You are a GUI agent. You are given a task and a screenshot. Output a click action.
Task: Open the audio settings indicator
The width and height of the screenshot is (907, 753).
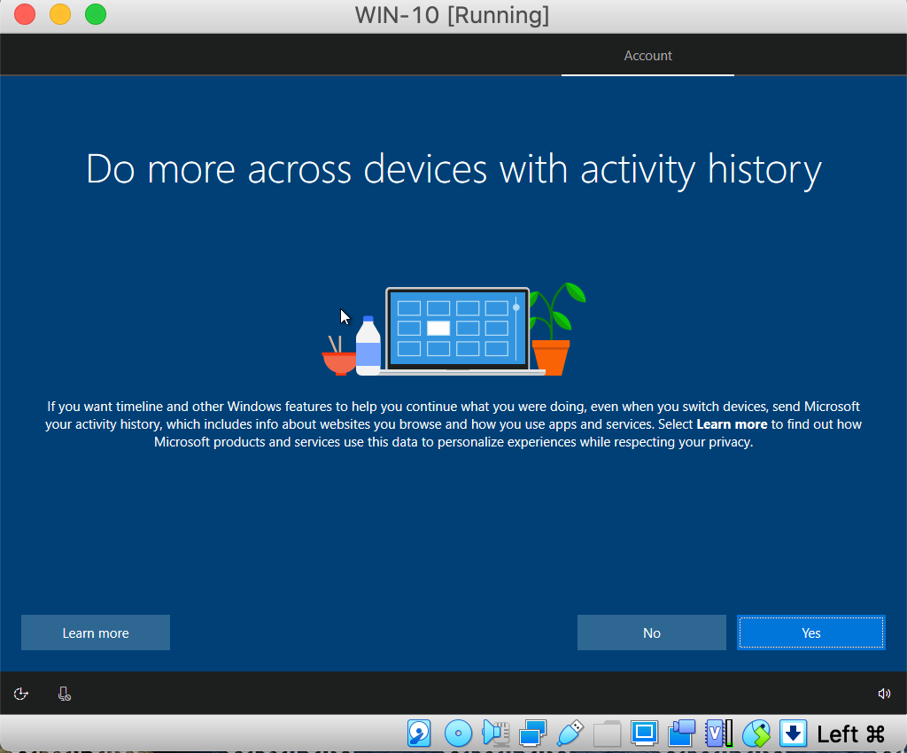pyautogui.click(x=495, y=734)
